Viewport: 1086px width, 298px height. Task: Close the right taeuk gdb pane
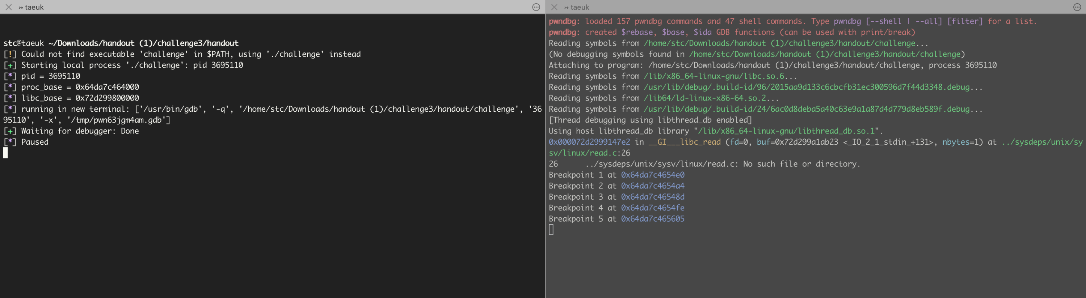(554, 7)
